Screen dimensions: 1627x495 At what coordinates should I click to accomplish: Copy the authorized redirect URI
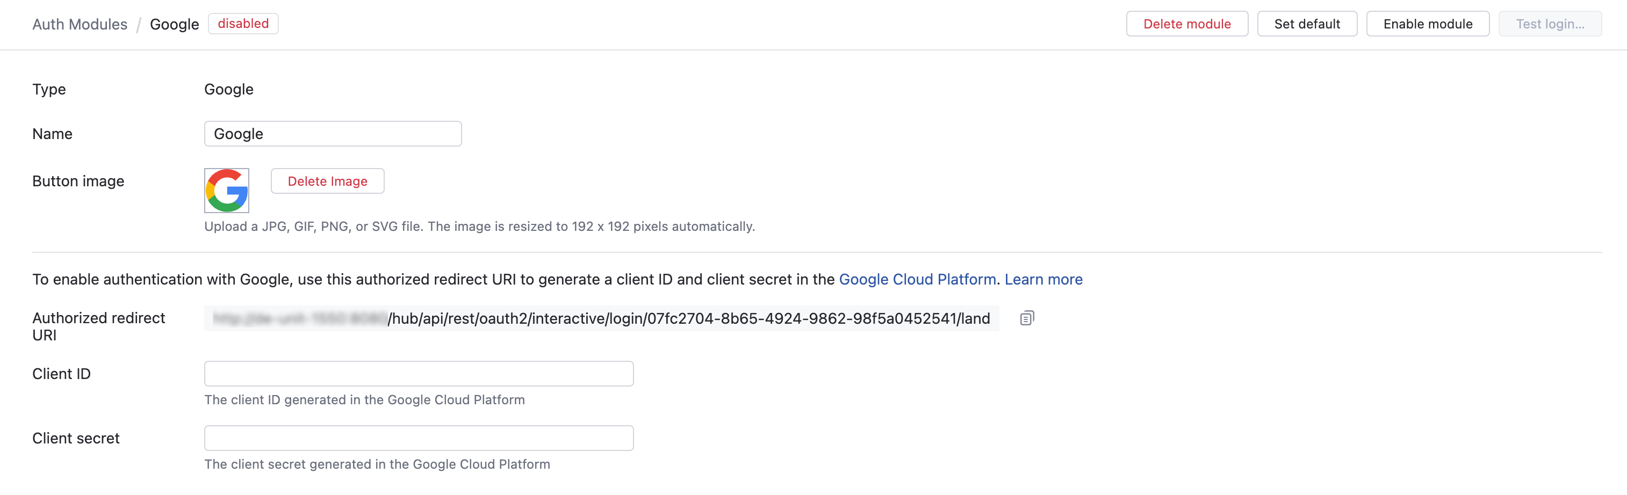point(1026,318)
